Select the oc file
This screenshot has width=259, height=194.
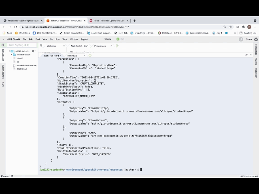(x=17, y=62)
